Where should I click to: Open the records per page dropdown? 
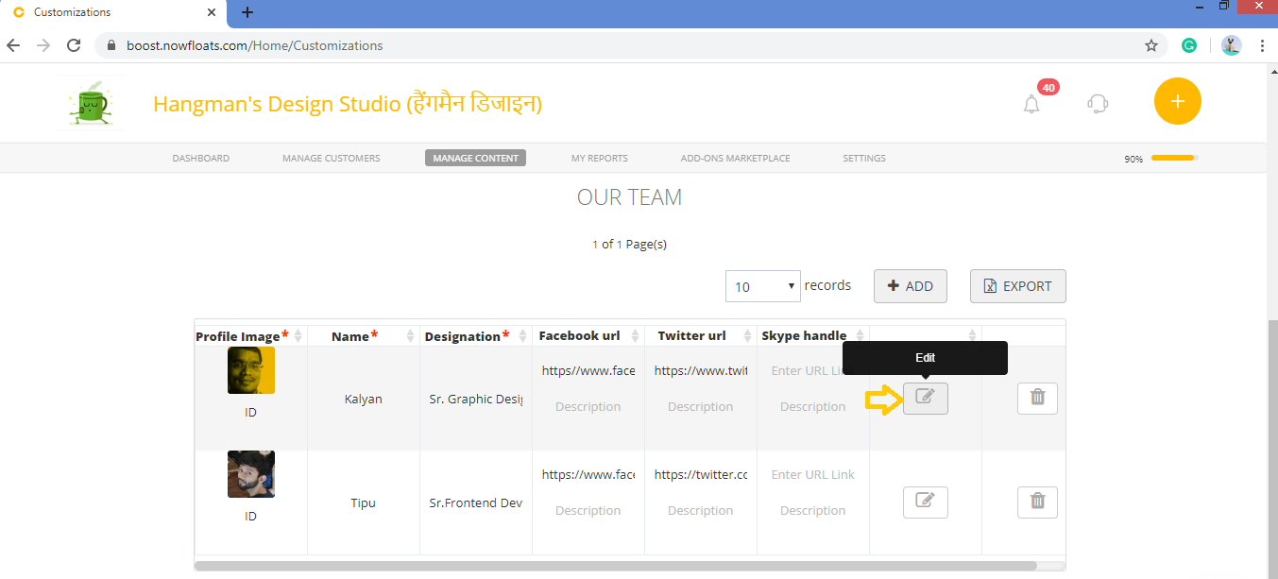click(x=763, y=286)
